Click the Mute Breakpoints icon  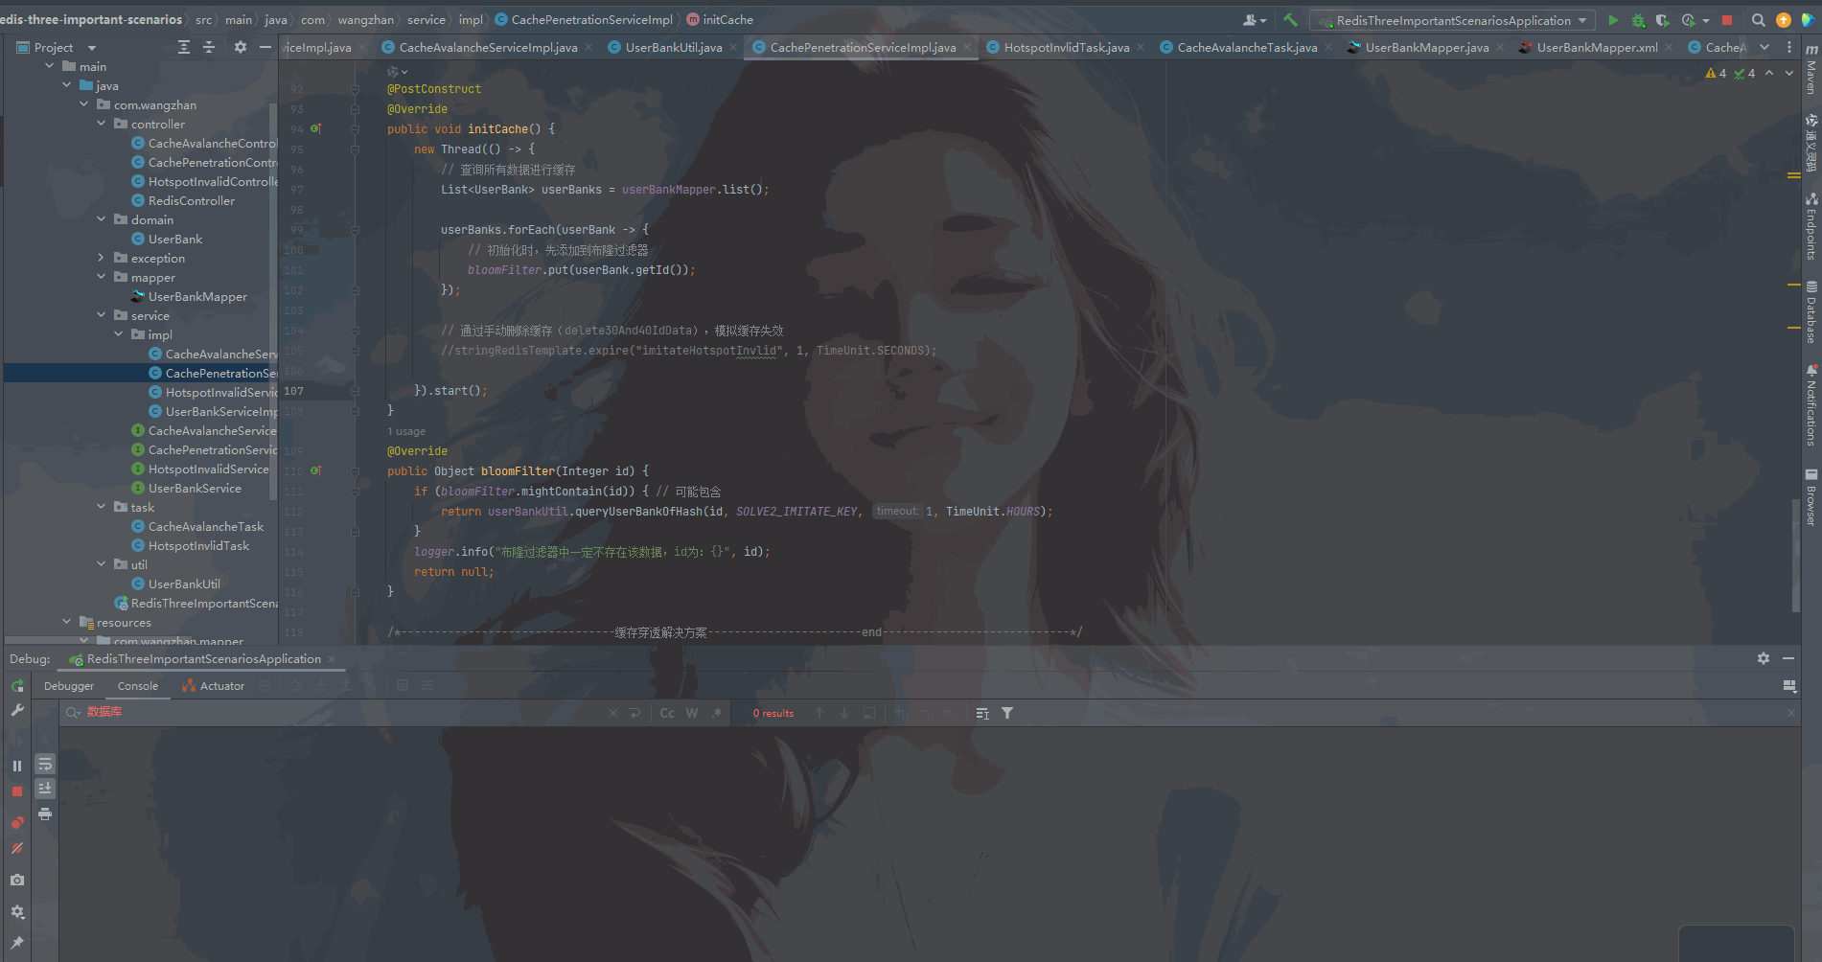[17, 848]
